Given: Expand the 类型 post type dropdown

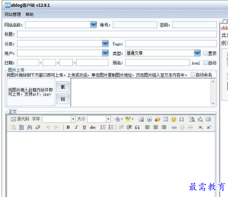Looking at the screenshot, I should click(197, 53).
